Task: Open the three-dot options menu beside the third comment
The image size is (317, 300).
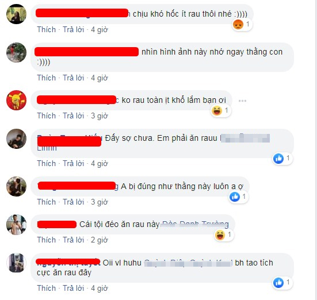Action: pyautogui.click(x=242, y=101)
